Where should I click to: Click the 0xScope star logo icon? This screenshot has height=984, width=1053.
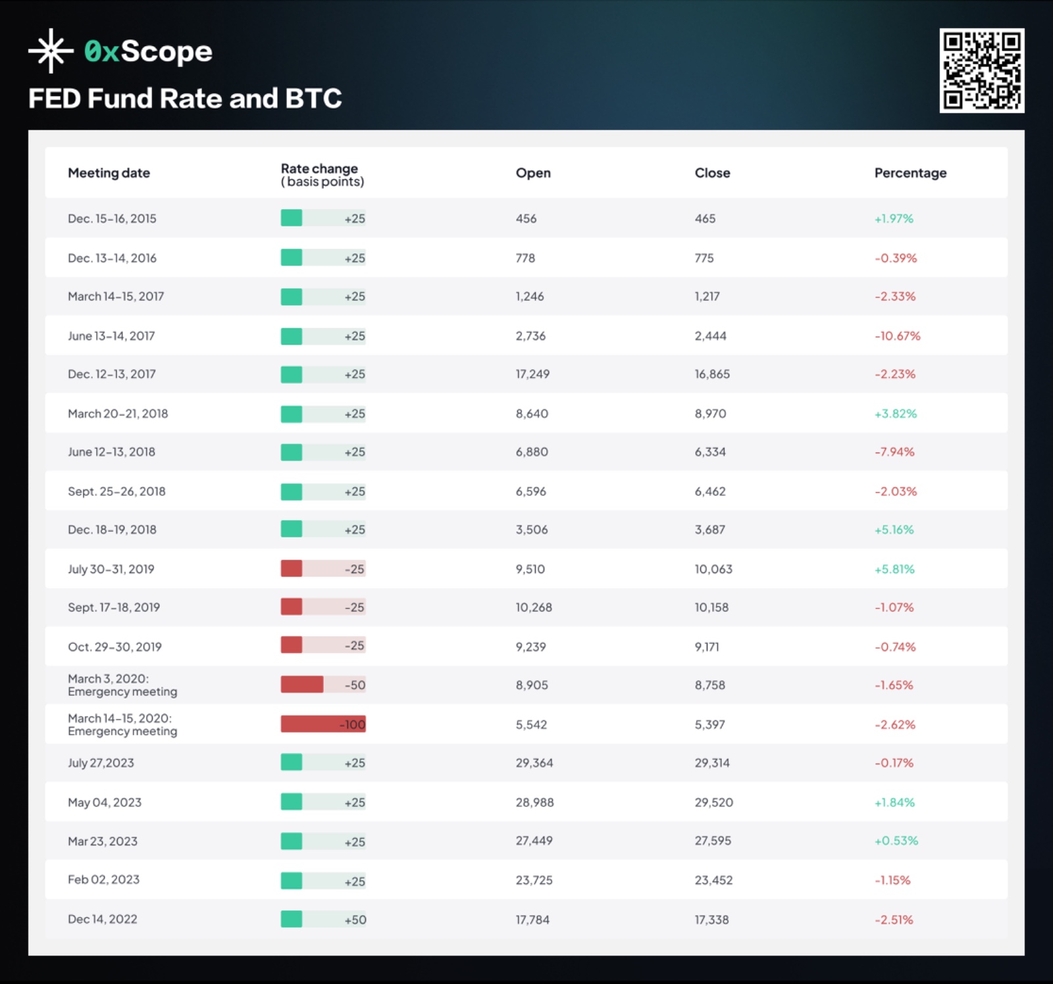click(x=51, y=51)
